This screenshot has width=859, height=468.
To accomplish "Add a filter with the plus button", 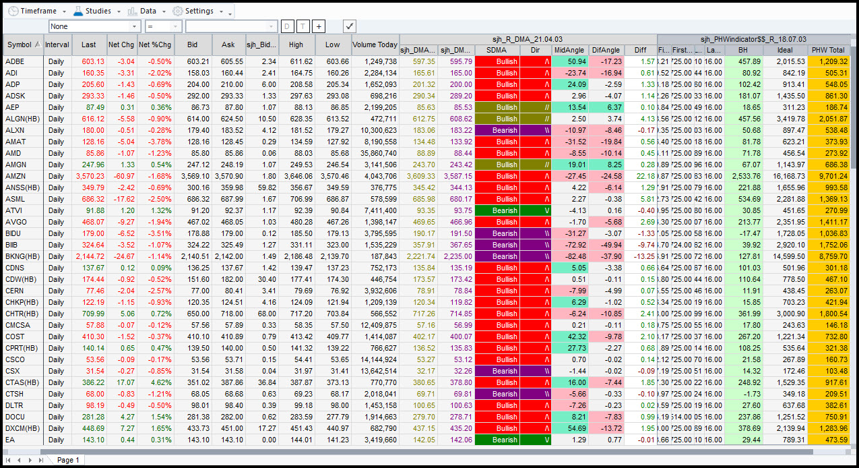I will (319, 26).
